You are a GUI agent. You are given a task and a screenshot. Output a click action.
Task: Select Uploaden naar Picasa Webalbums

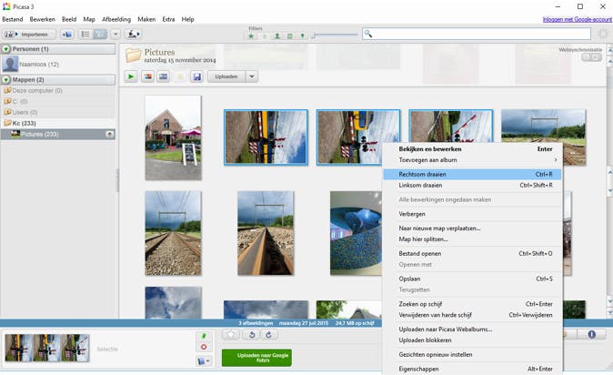pos(472,329)
